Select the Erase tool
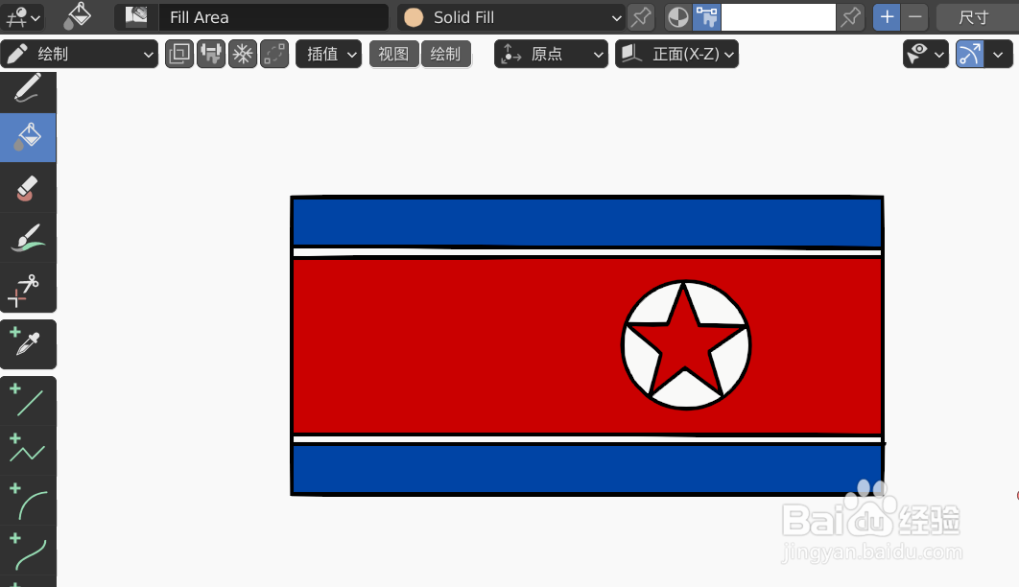 click(x=28, y=188)
